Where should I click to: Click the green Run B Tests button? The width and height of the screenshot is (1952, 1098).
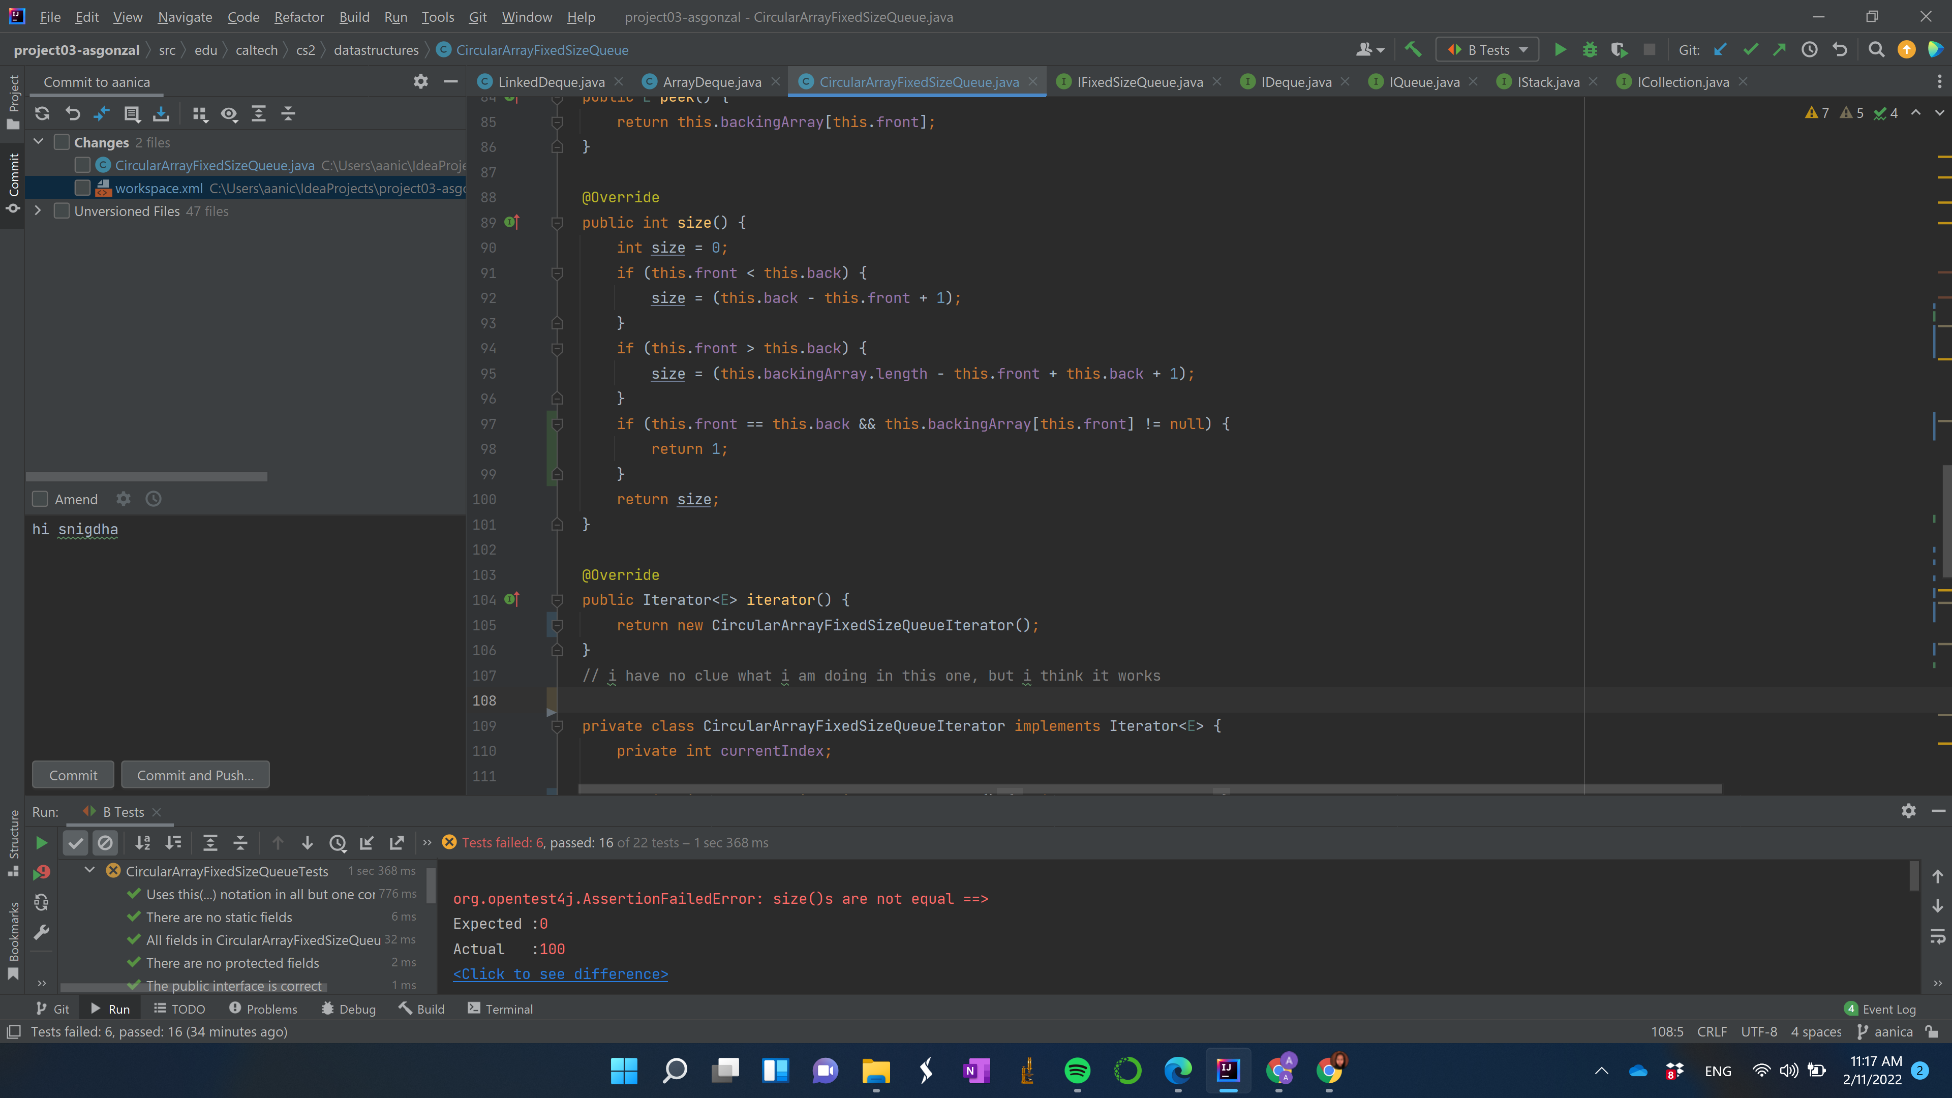tap(1560, 50)
